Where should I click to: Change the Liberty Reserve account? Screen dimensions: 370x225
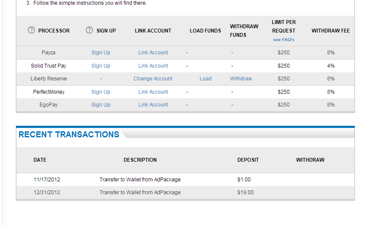click(x=153, y=79)
